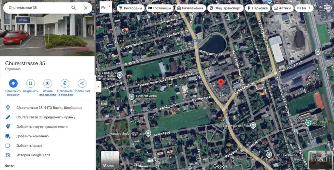Clear the search with the X icon

click(86, 8)
